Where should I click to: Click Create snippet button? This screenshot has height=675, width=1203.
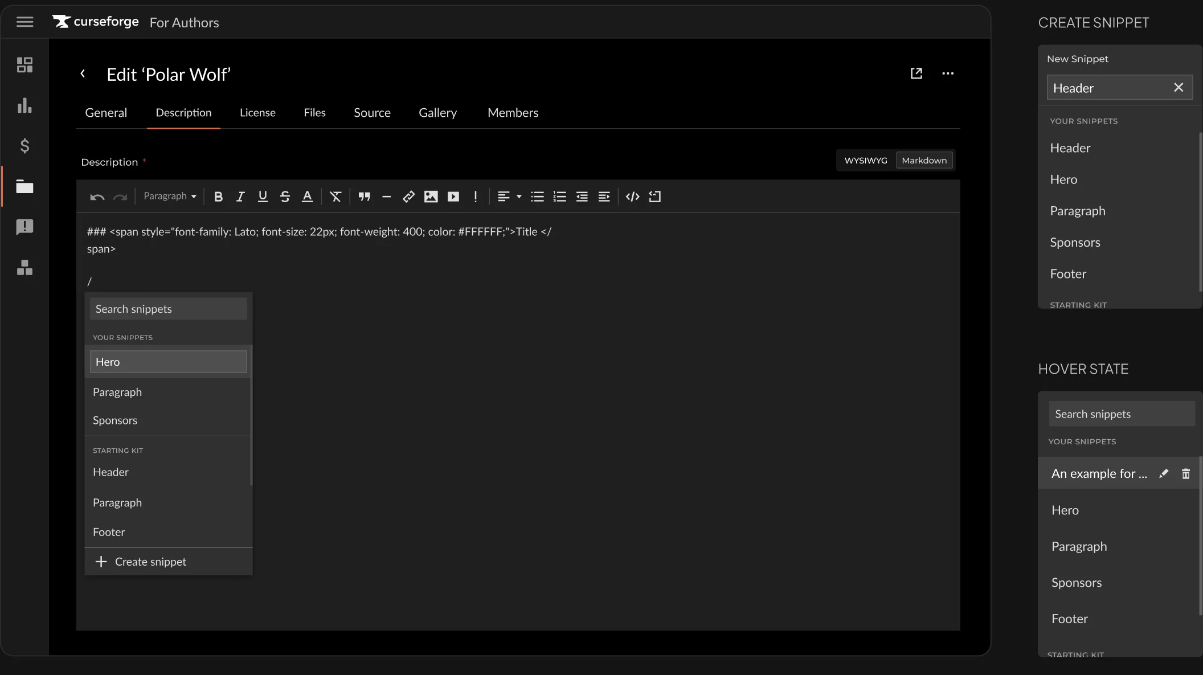coord(168,562)
